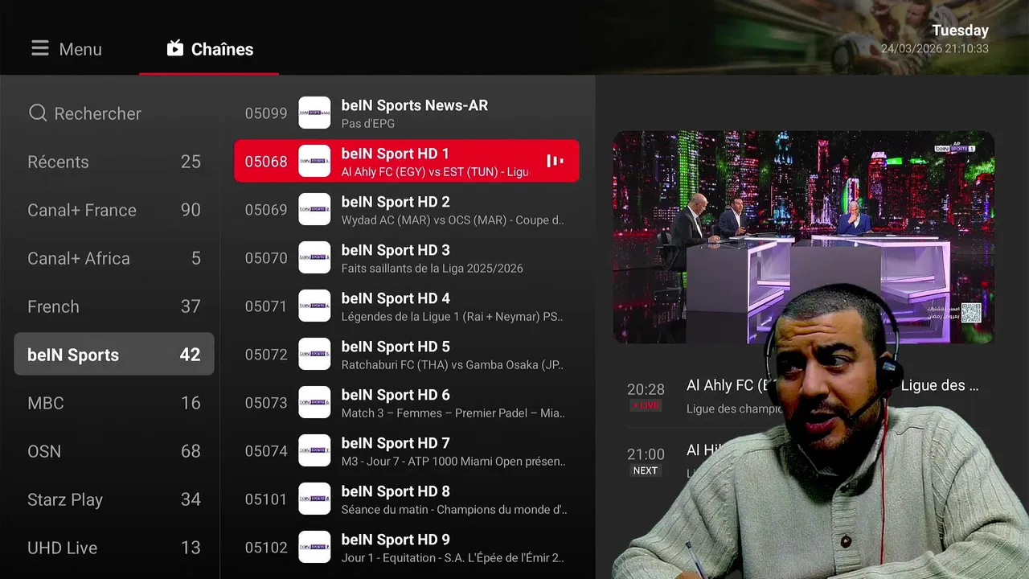Switch to the Chaînes tab
Viewport: 1029px width, 579px height.
[x=209, y=49]
